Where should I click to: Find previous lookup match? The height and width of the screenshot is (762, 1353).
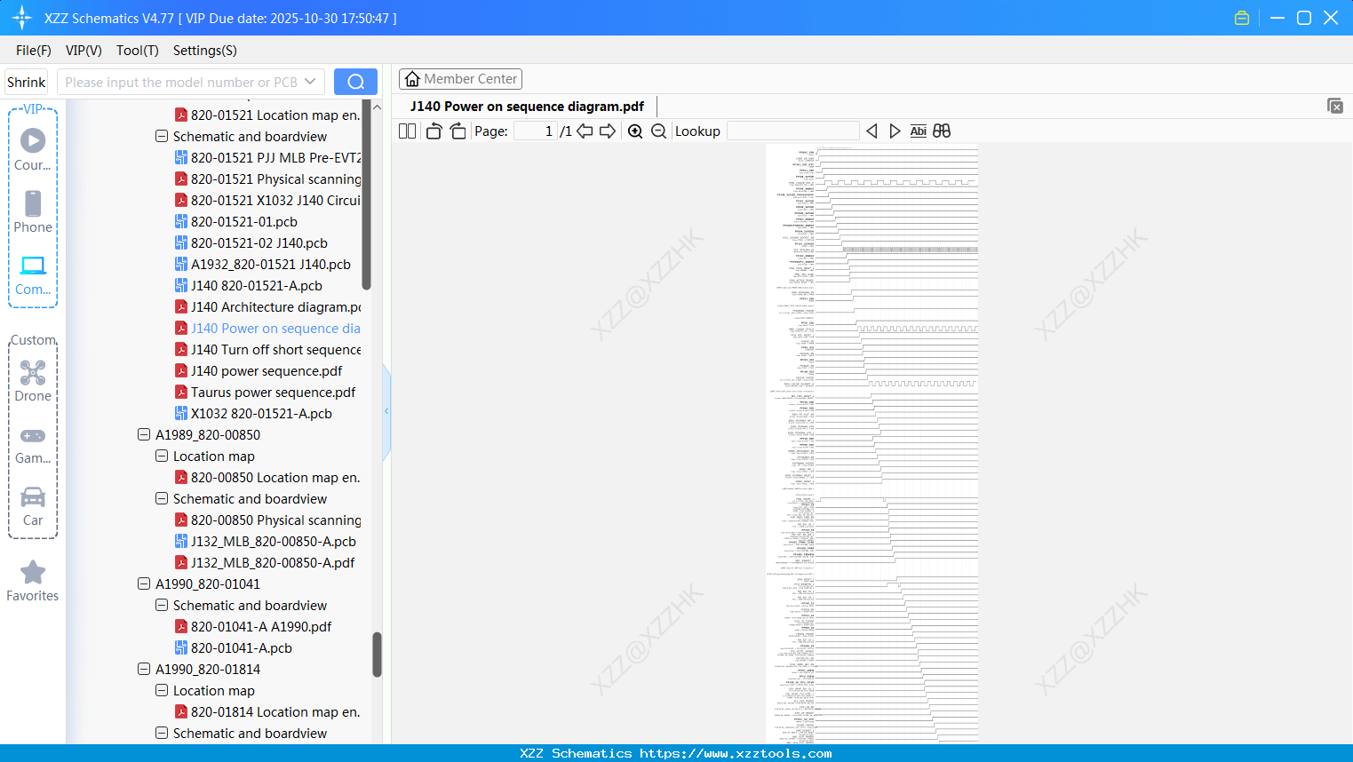[871, 131]
